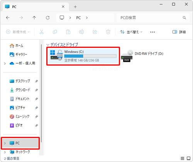Click the search magnifier icon

[x=184, y=18]
